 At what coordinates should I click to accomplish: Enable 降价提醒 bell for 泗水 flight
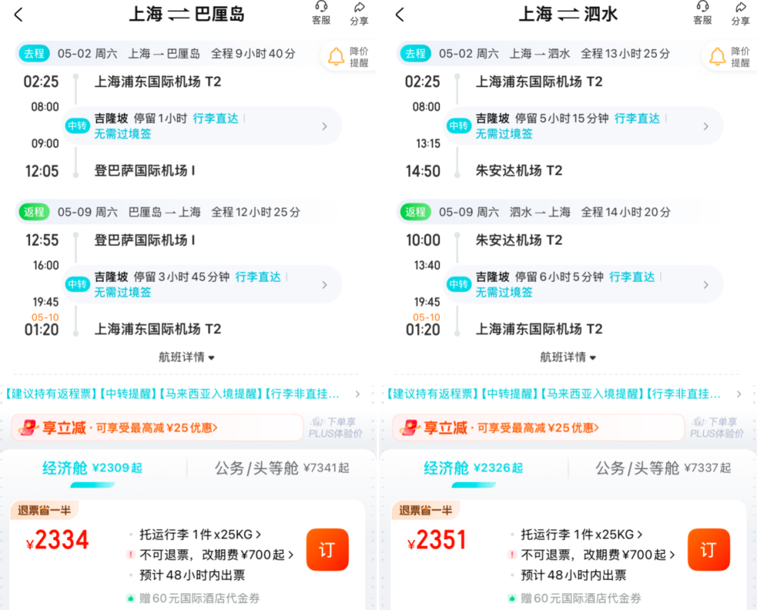pyautogui.click(x=730, y=57)
